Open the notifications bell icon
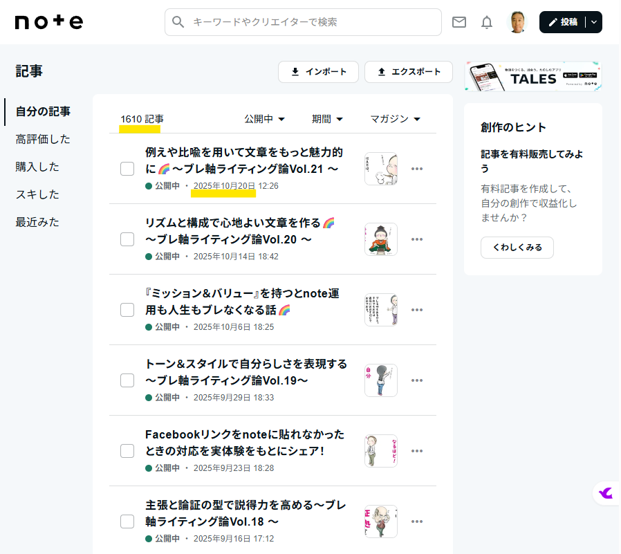The image size is (621, 554). pos(487,22)
